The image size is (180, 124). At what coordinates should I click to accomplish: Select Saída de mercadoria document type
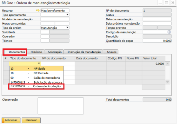(x=37, y=78)
